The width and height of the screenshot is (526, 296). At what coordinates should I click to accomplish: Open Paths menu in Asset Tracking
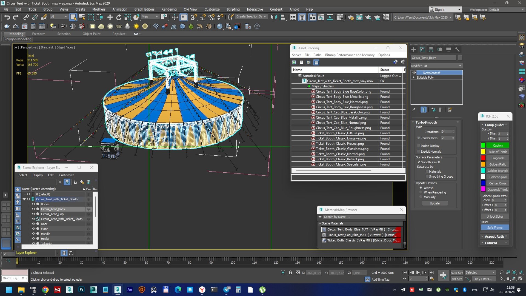(x=317, y=55)
